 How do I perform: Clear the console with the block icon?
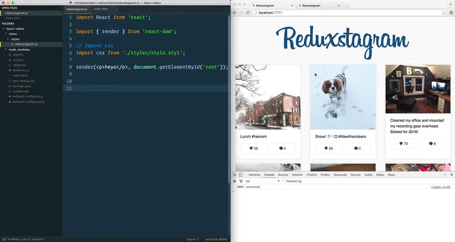pos(235,181)
